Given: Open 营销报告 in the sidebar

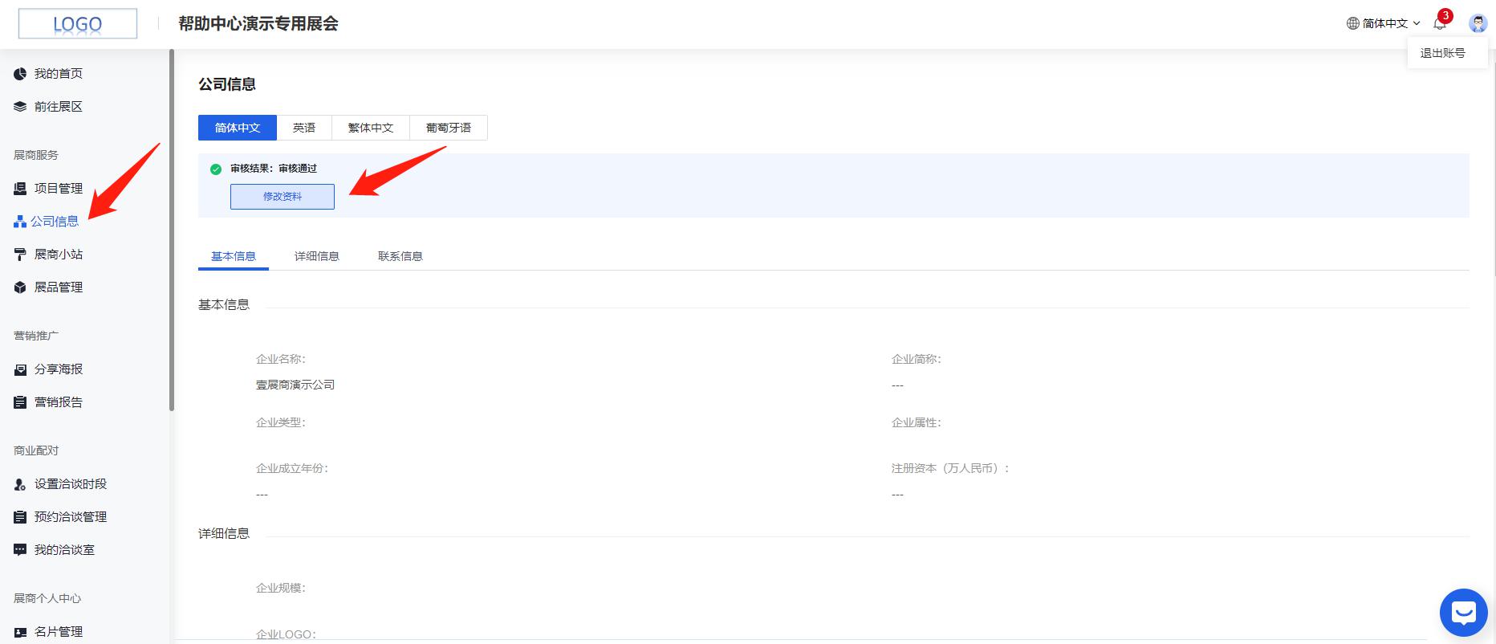Looking at the screenshot, I should pyautogui.click(x=58, y=402).
